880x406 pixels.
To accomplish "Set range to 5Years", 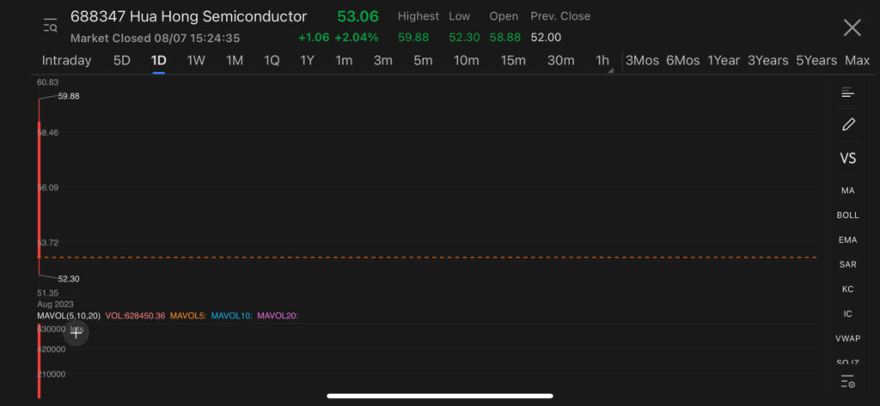I will (816, 61).
